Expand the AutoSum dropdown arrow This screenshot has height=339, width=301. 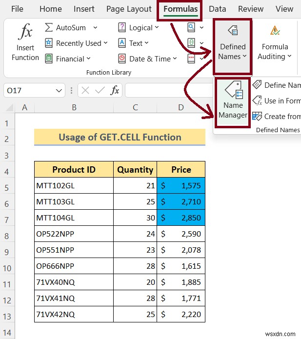tap(95, 27)
